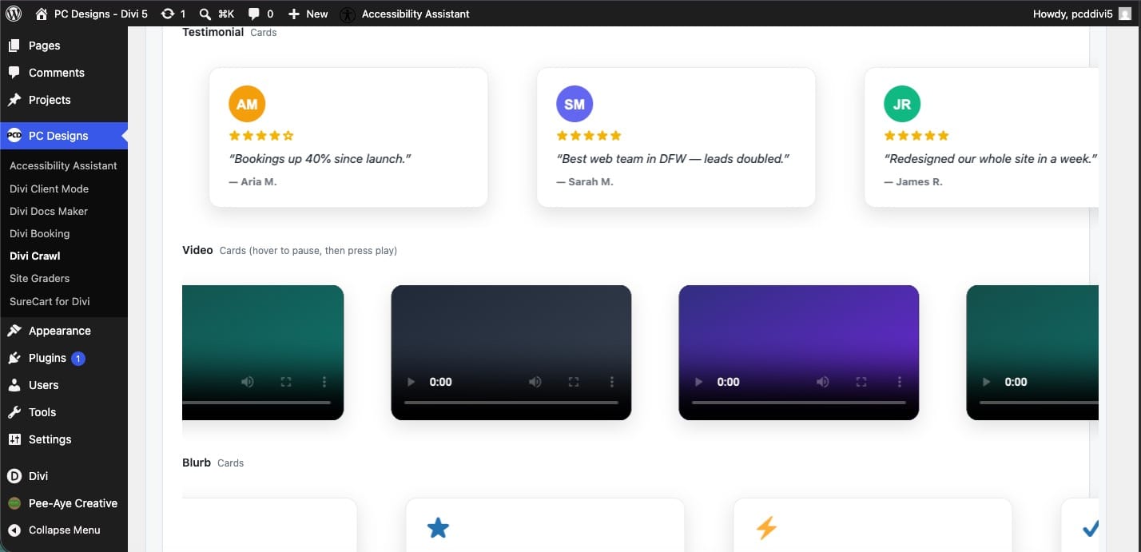Click the blue star blurb icon
The image size is (1141, 552).
(438, 528)
